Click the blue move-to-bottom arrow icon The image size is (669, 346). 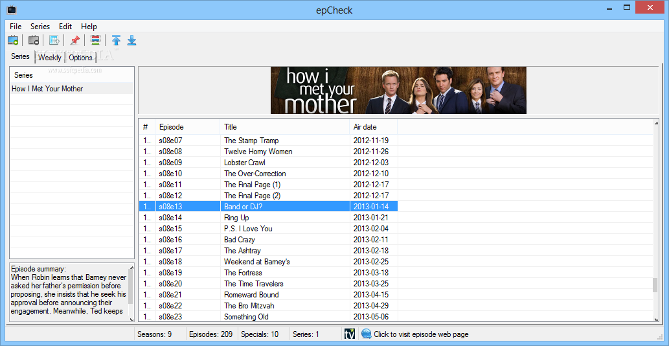tap(132, 41)
